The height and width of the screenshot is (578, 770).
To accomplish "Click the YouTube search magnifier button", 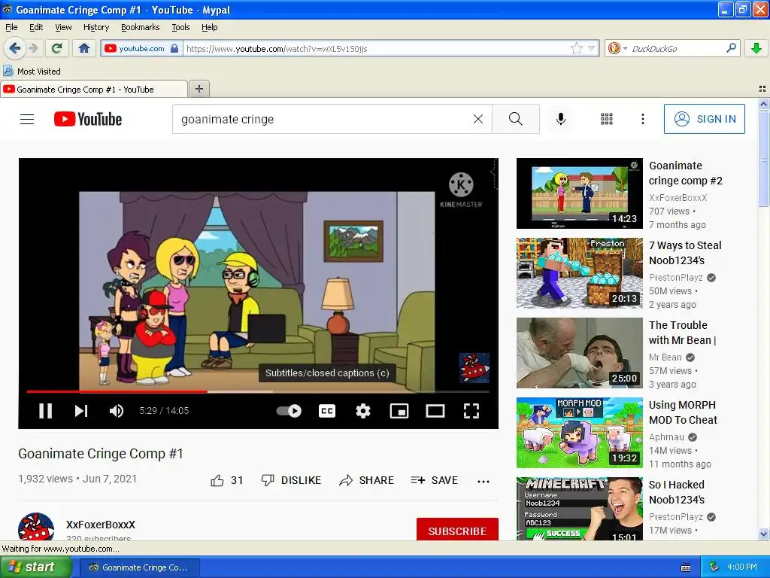I will 516,119.
